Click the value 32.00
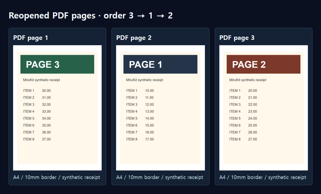The image size is (321, 194). pos(46,105)
